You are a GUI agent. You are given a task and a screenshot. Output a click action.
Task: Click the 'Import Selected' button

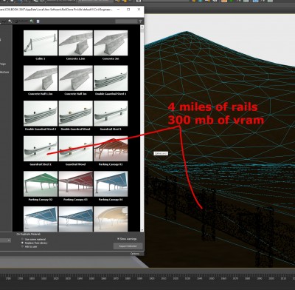point(128,246)
